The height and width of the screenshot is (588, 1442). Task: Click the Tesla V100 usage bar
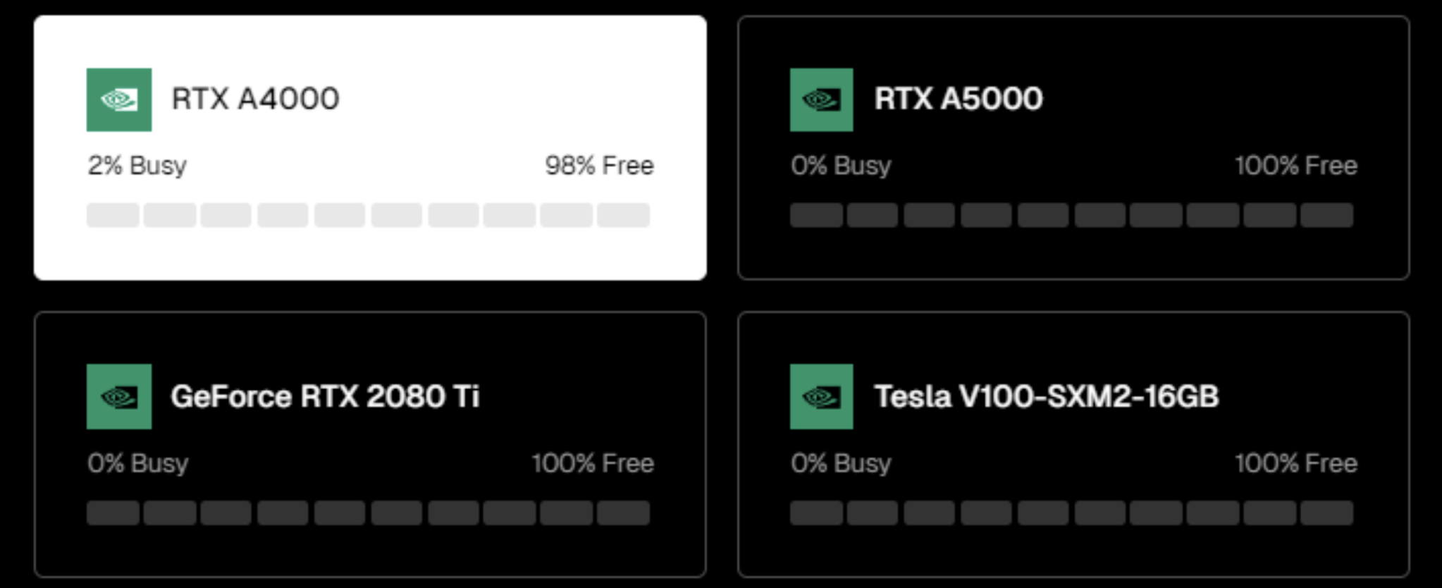pyautogui.click(x=1071, y=513)
